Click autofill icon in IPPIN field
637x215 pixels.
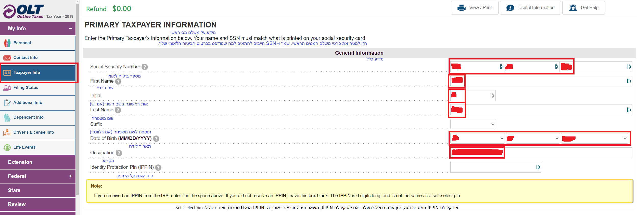pyautogui.click(x=538, y=167)
